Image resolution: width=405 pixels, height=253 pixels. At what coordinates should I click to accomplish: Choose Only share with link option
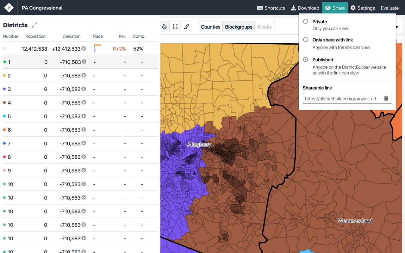(x=306, y=40)
